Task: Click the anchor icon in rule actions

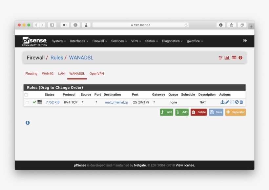Action: pyautogui.click(x=222, y=102)
